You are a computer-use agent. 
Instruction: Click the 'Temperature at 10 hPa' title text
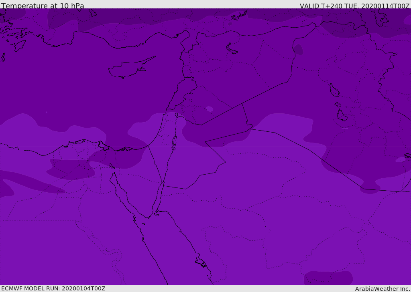point(43,6)
